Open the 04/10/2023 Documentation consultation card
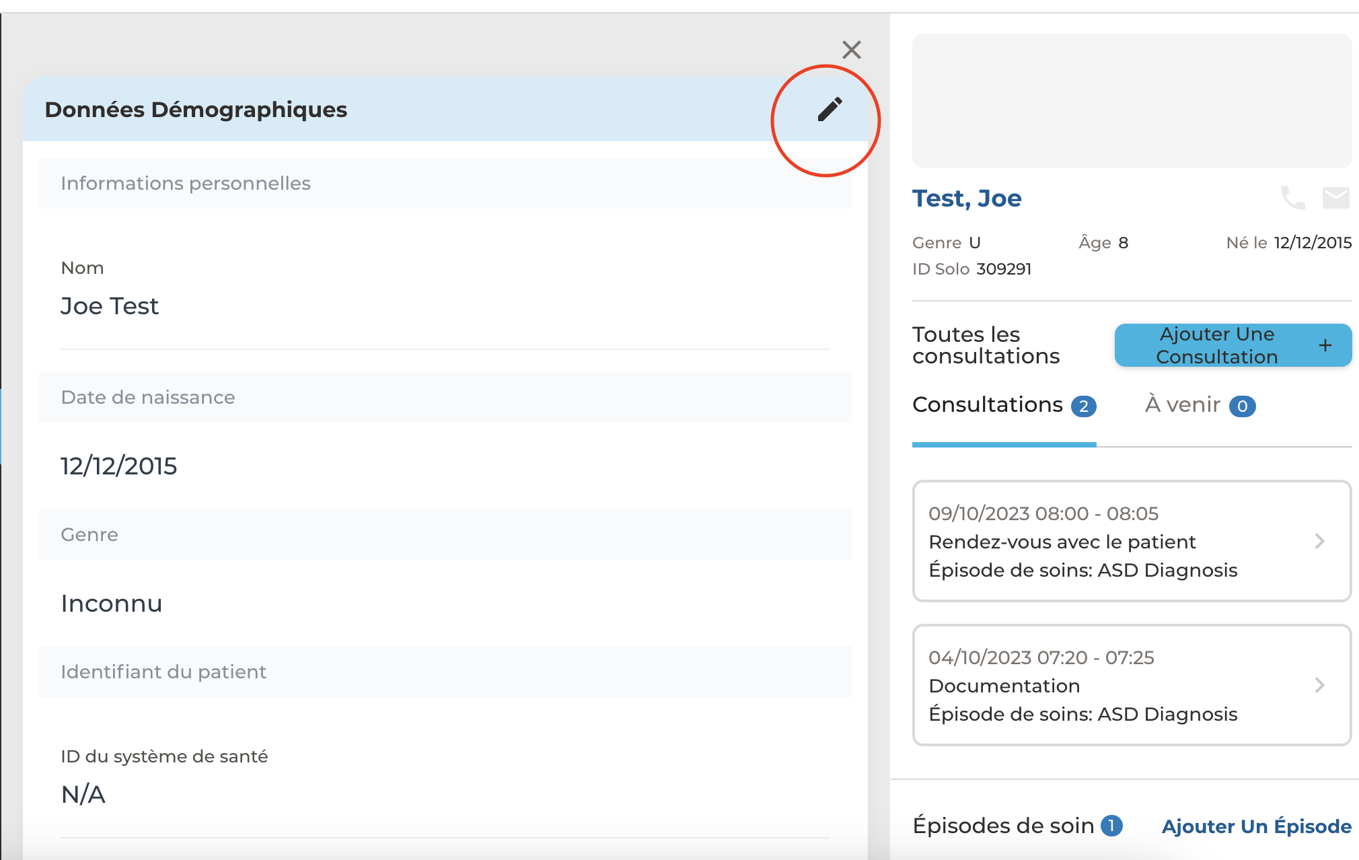This screenshot has width=1359, height=860. [x=1132, y=685]
